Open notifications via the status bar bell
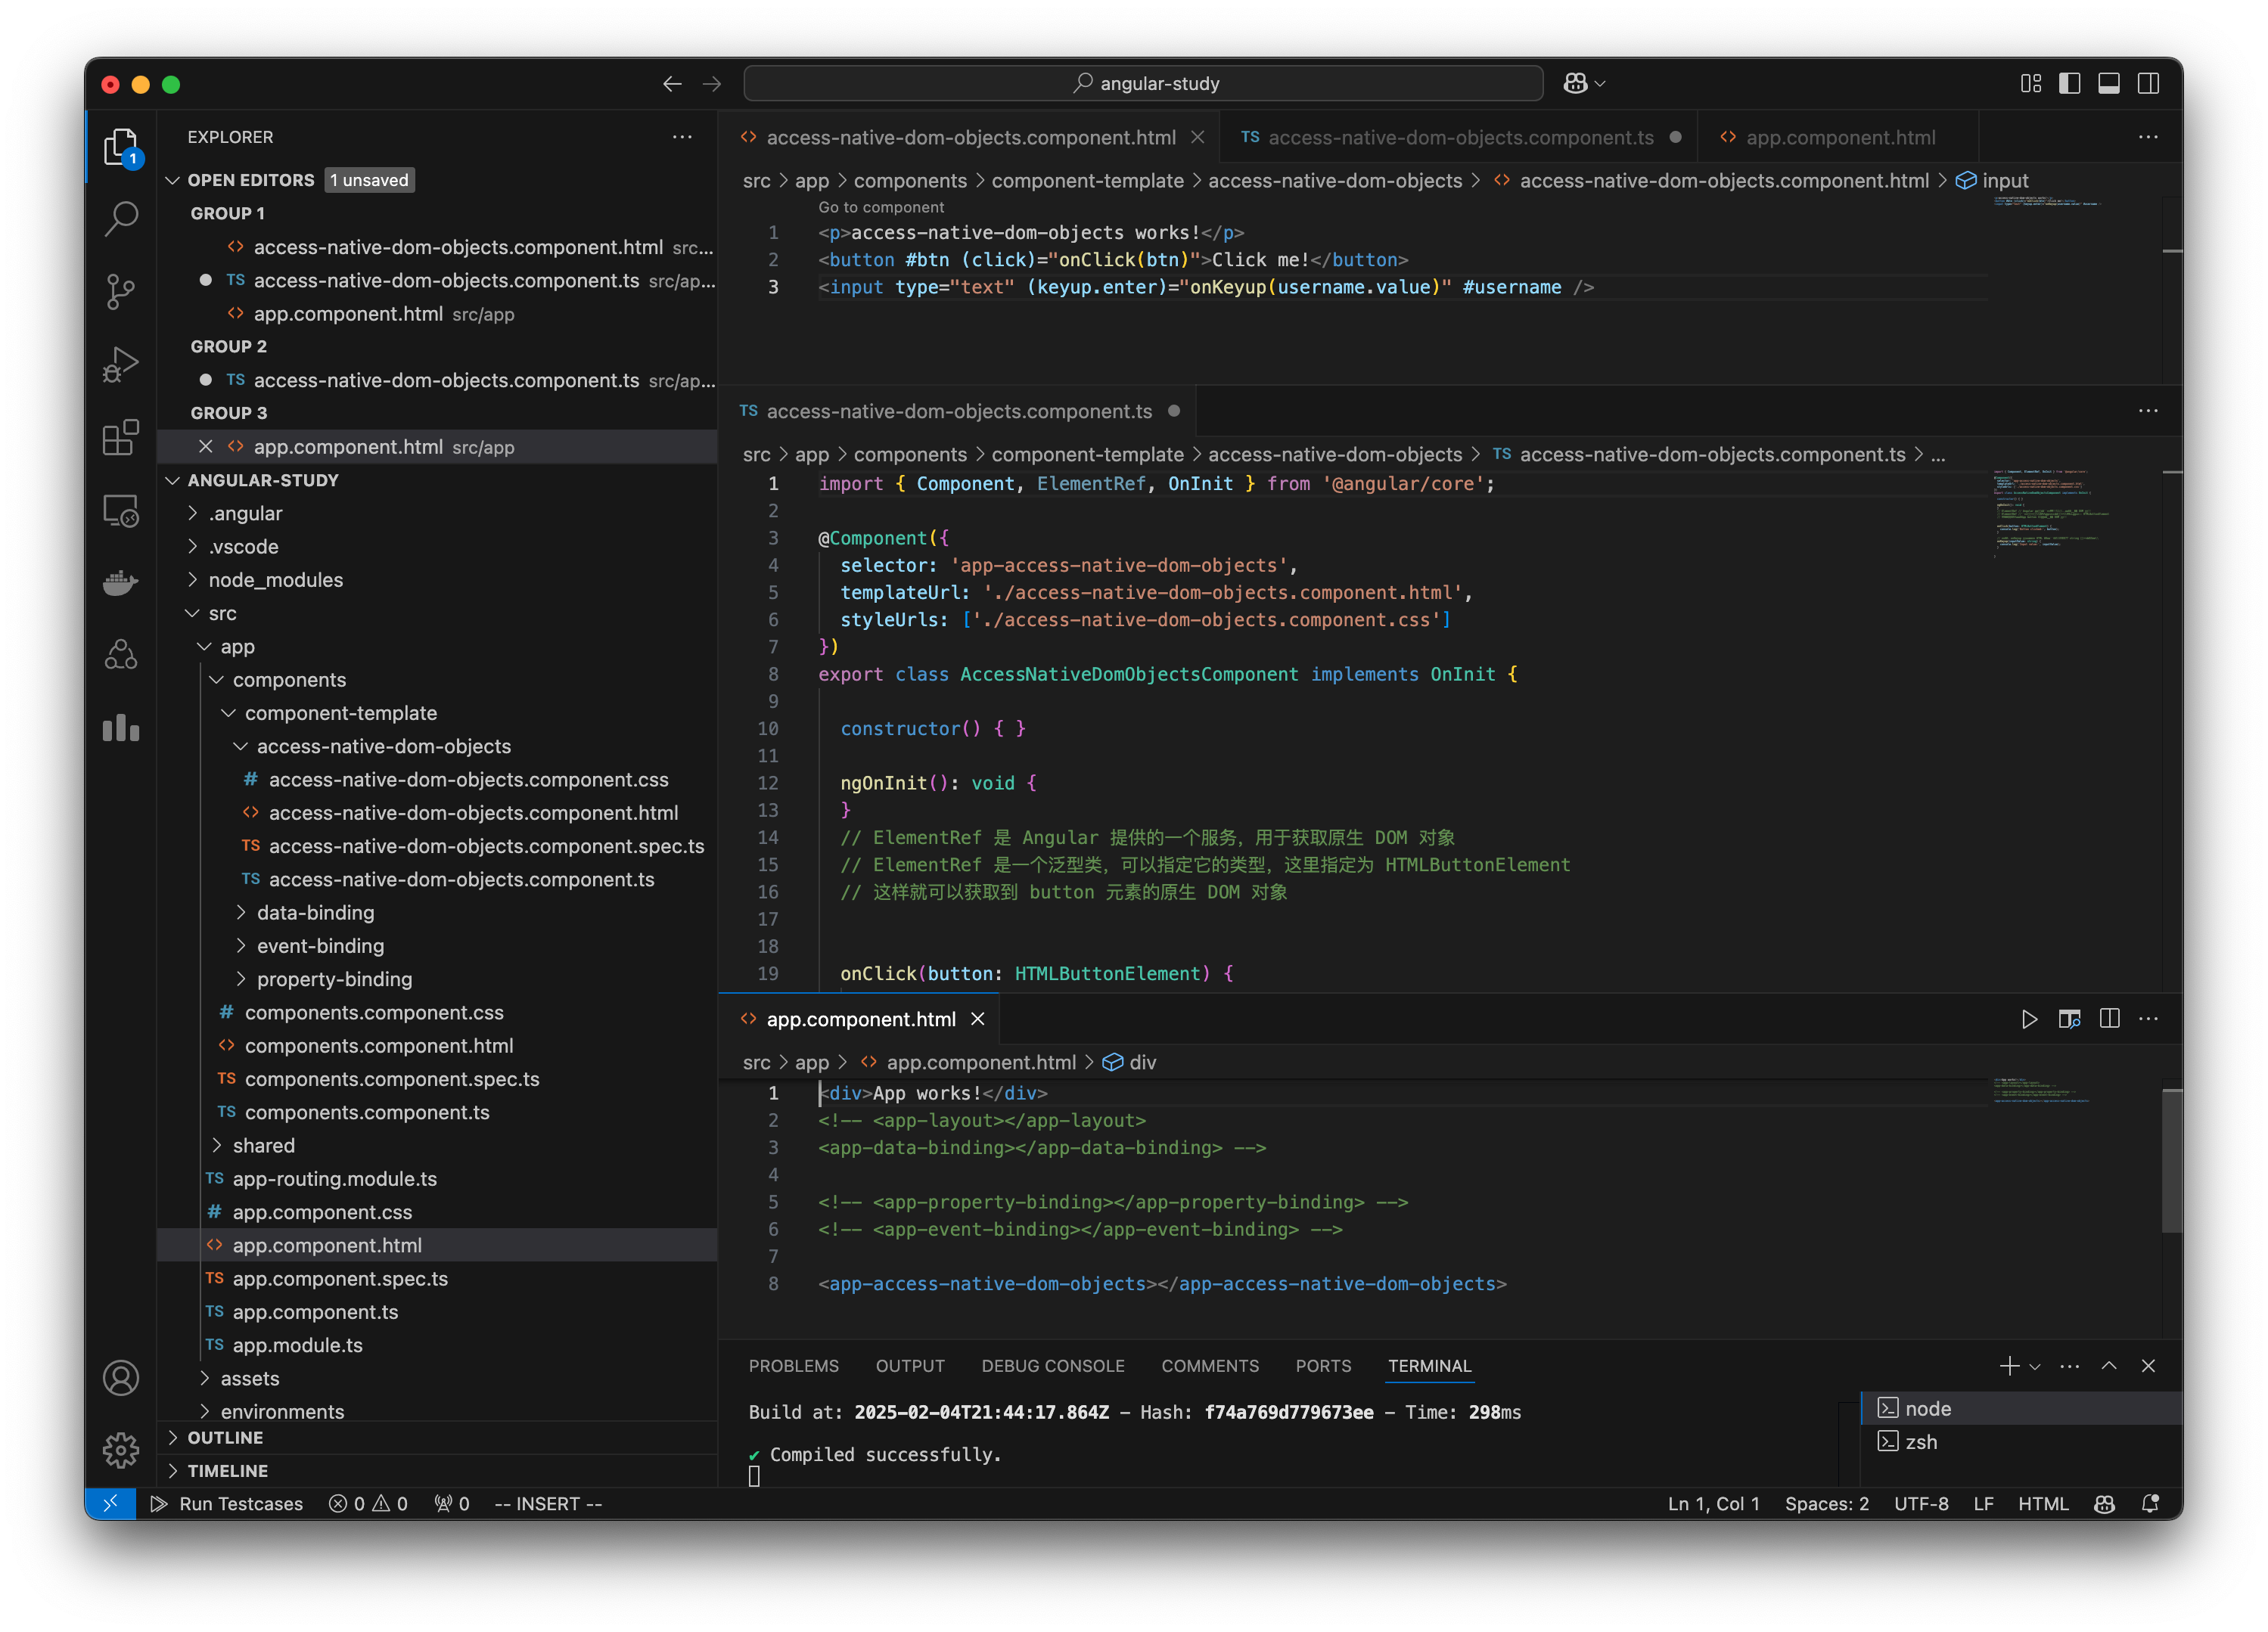 pyautogui.click(x=2150, y=1503)
